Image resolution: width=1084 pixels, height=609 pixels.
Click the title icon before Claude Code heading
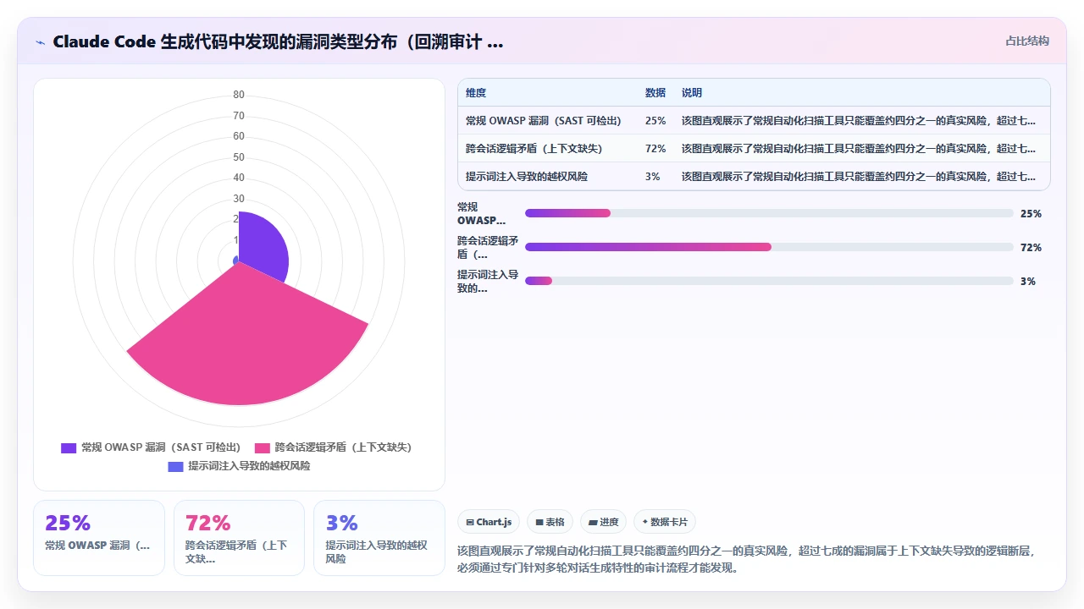coord(41,42)
